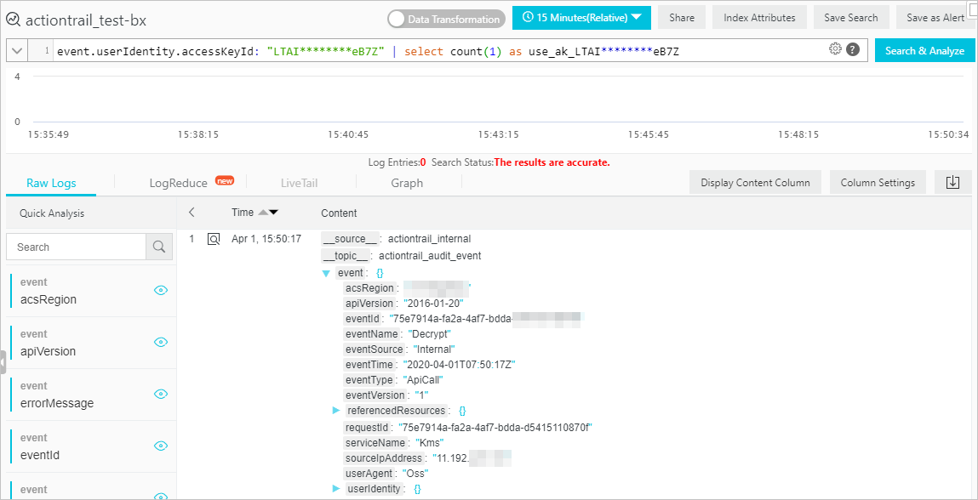Click the Time column header
978x500 pixels.
(x=243, y=213)
